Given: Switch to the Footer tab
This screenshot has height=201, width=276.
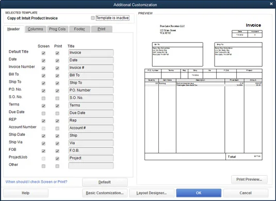Looking at the screenshot, I should click(x=79, y=29).
